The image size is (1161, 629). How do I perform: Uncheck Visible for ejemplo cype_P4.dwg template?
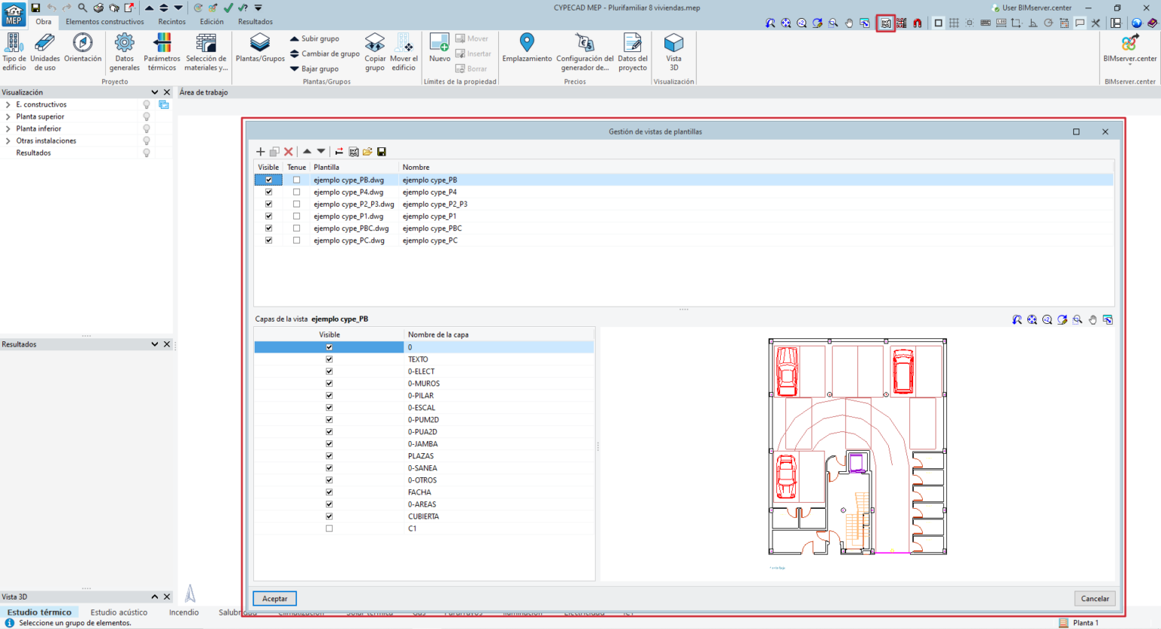pyautogui.click(x=268, y=192)
